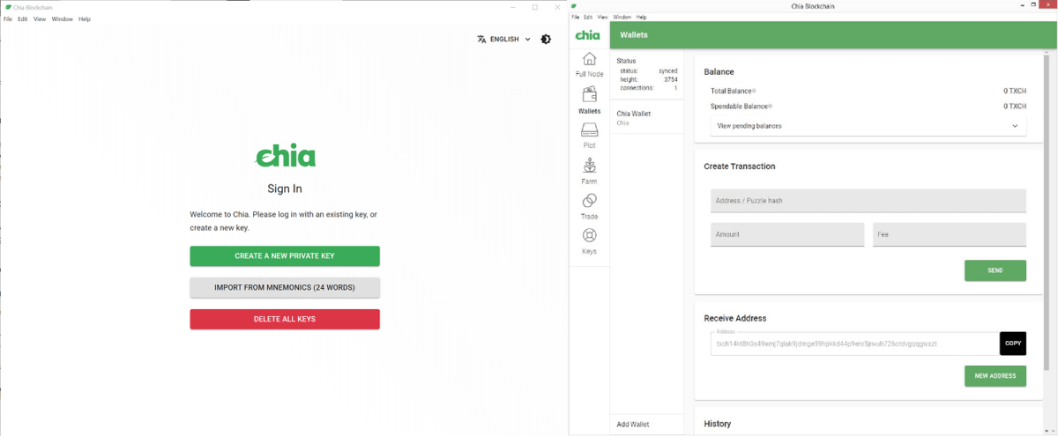
Task: Open Help menu in Sign In window
Action: pos(85,18)
